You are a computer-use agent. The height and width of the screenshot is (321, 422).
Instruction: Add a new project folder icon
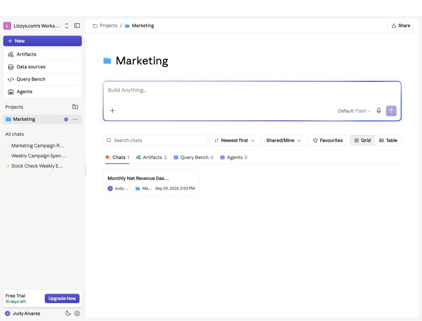point(75,107)
